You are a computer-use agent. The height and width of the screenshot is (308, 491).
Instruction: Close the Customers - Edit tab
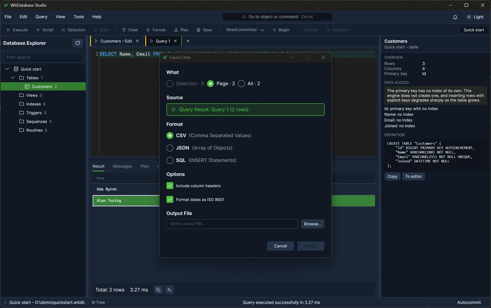pos(137,41)
